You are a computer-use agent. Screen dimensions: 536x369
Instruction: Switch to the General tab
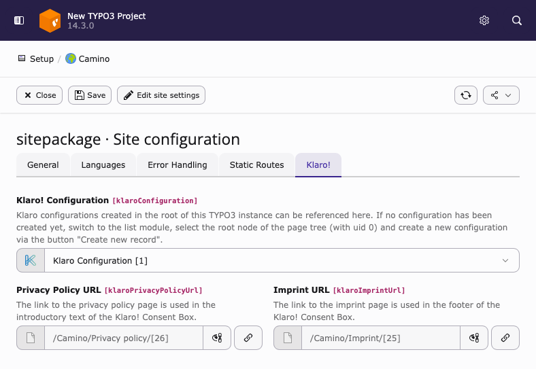coord(43,164)
